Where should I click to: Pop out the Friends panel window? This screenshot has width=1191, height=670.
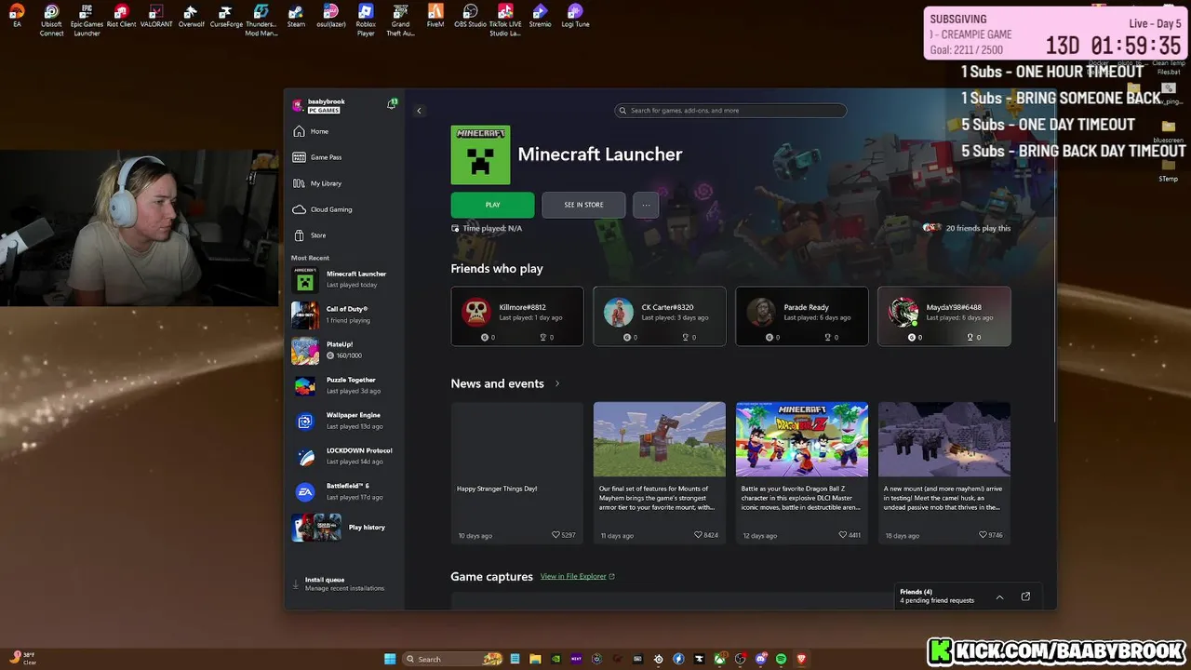click(1025, 596)
